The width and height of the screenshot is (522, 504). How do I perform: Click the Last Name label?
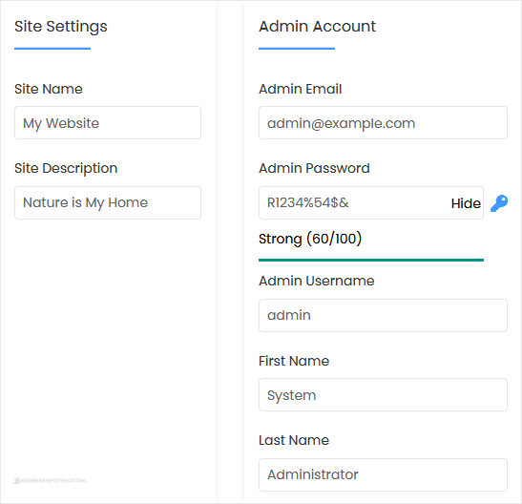294,440
